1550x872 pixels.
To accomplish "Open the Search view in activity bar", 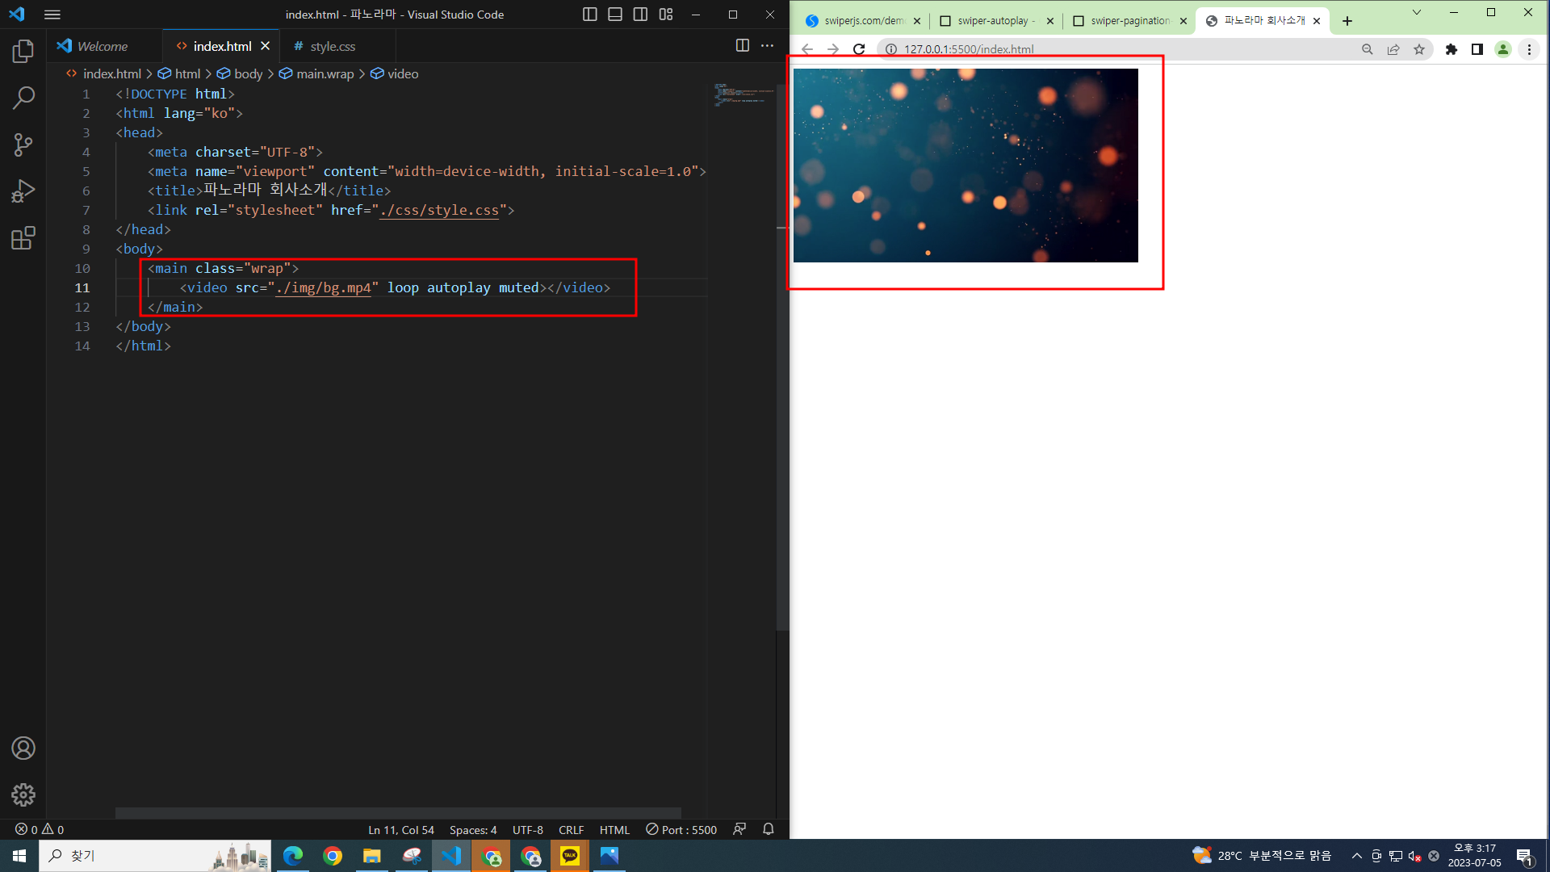I will (23, 99).
